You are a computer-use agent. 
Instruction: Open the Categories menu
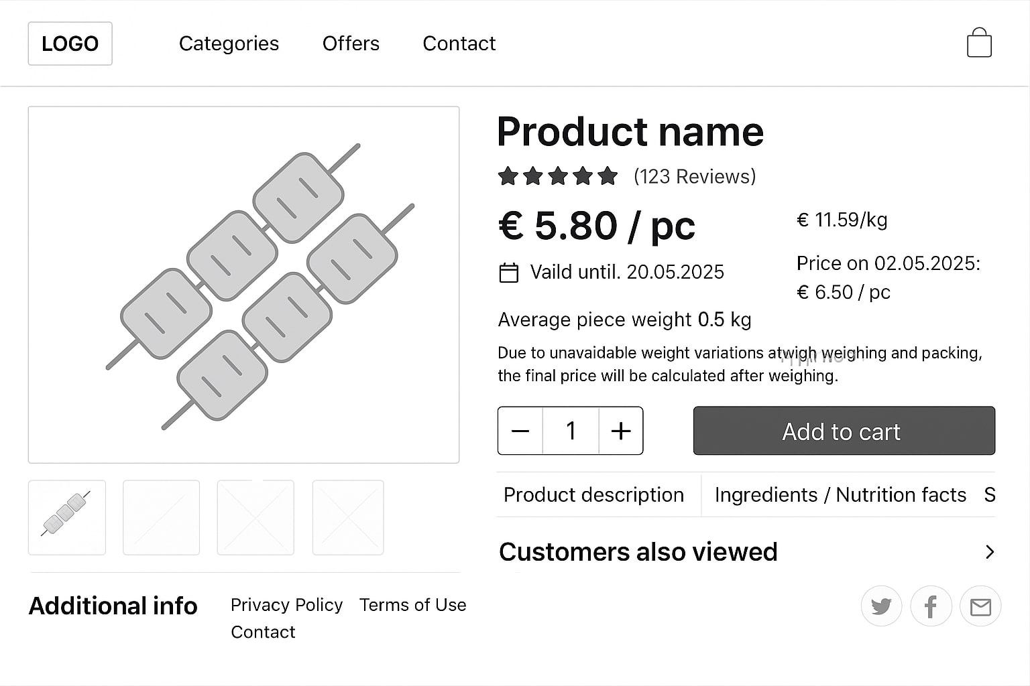pyautogui.click(x=229, y=44)
